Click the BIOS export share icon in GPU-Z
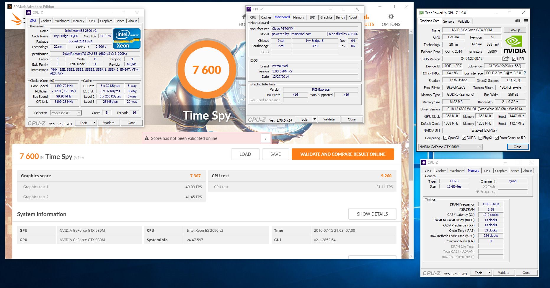 pos(506,59)
